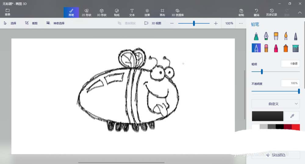This screenshot has height=164, width=305.
Task: Select the 画笔 brushes tab
Action: pos(71,12)
